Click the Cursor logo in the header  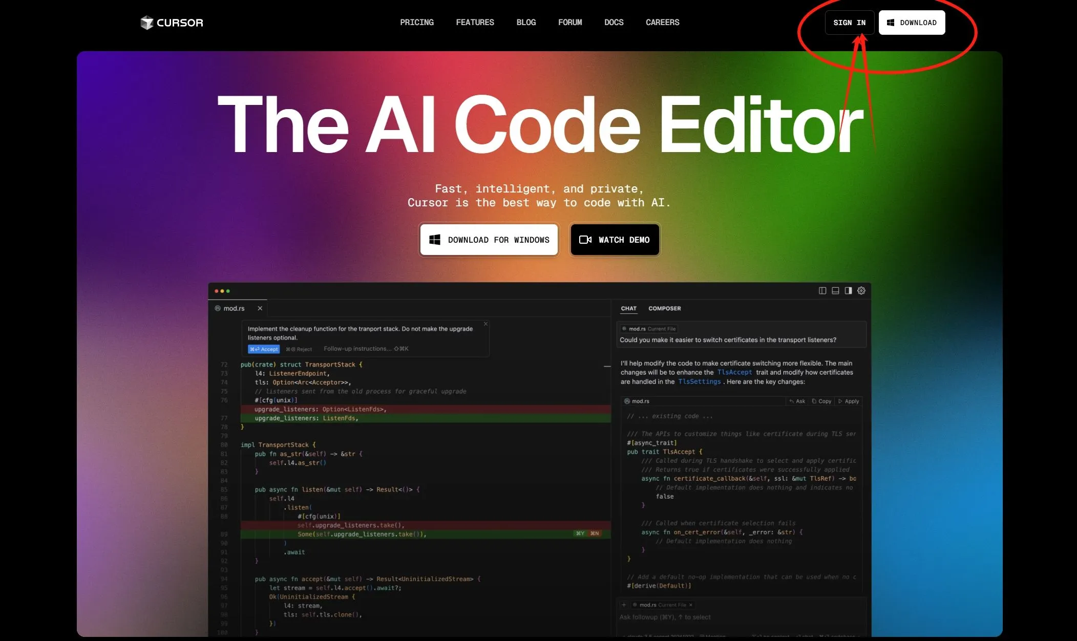pos(172,23)
